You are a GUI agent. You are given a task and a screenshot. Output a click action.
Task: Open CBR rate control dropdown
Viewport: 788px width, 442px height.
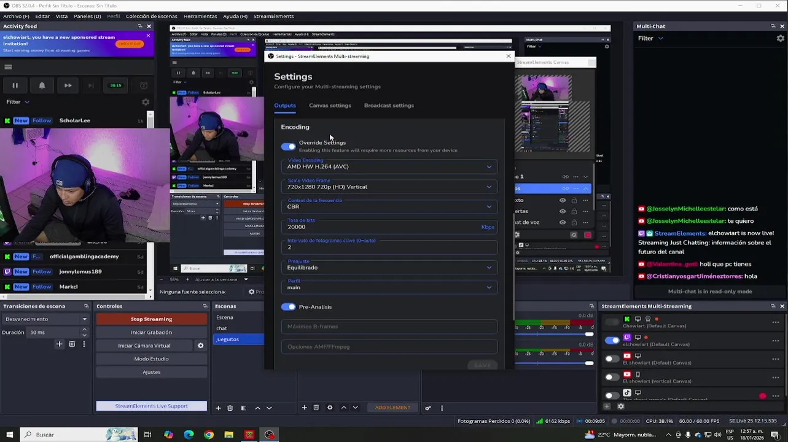pos(389,206)
